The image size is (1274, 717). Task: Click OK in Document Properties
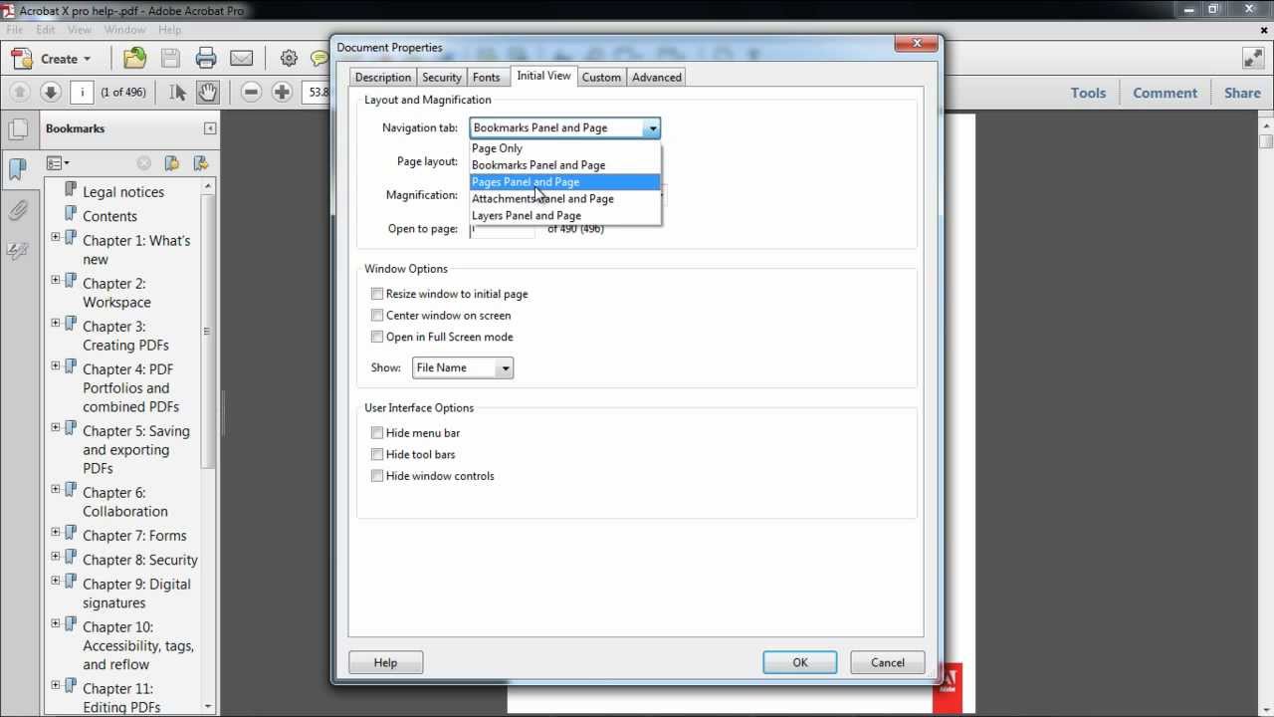point(800,662)
